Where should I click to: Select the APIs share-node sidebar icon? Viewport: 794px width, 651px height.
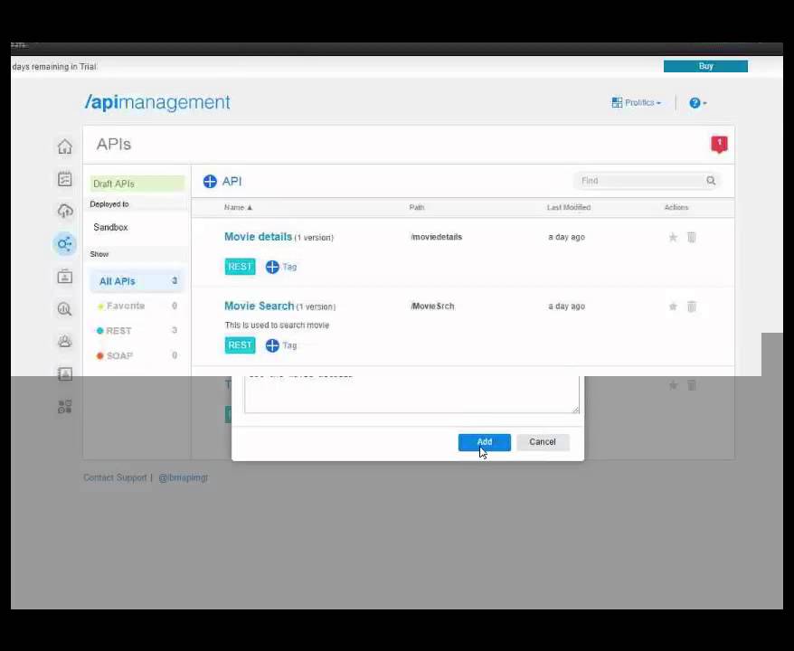click(x=65, y=244)
